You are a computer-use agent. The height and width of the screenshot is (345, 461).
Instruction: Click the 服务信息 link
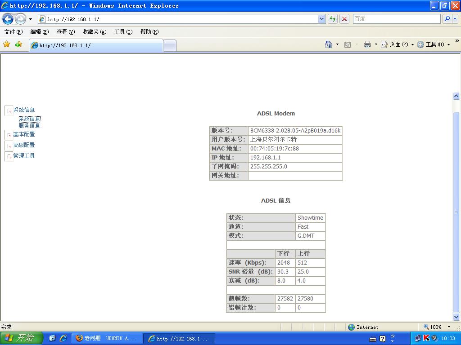coord(29,126)
